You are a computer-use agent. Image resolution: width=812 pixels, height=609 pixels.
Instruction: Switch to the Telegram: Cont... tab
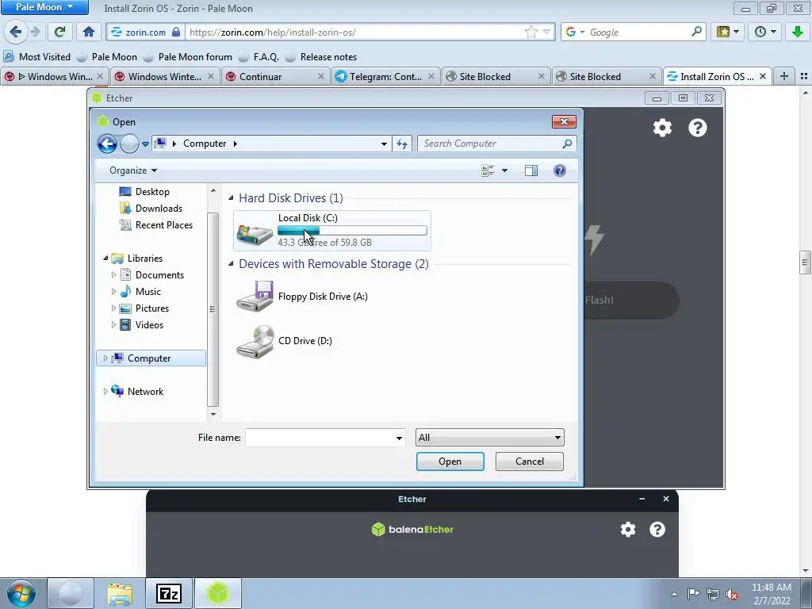[x=385, y=77]
